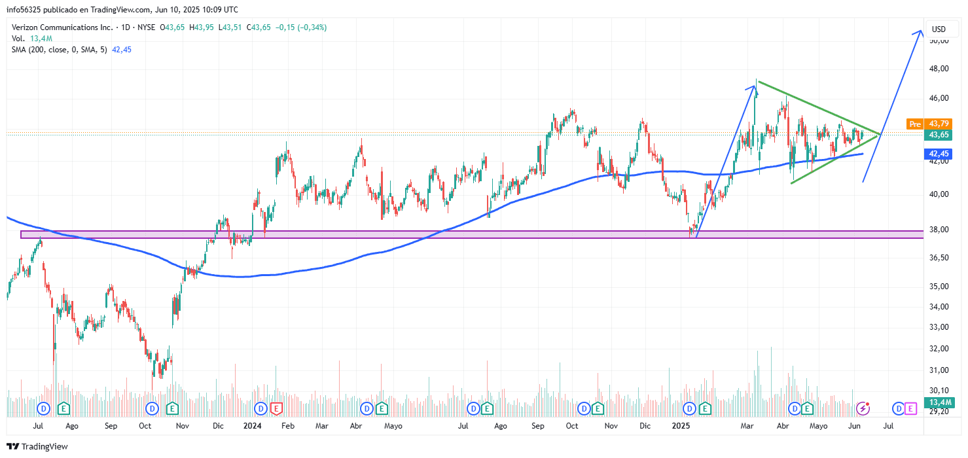Click the USD currency label on price axis
The width and height of the screenshot is (968, 458).
point(939,29)
